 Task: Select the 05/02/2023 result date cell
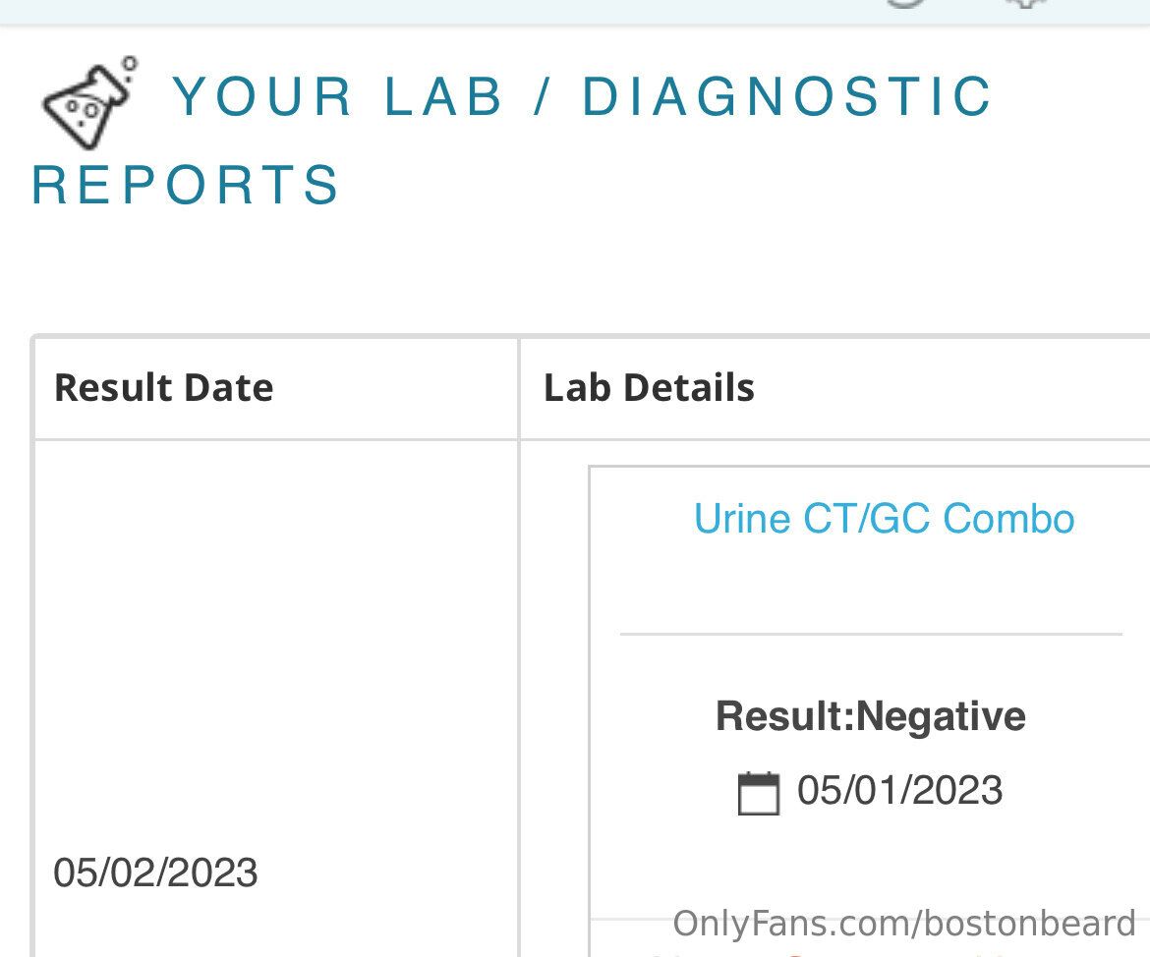click(155, 873)
